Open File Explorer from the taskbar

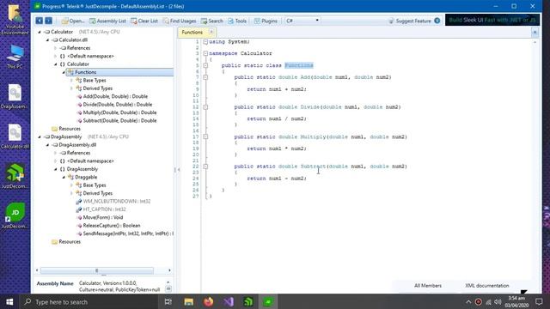pos(189,301)
